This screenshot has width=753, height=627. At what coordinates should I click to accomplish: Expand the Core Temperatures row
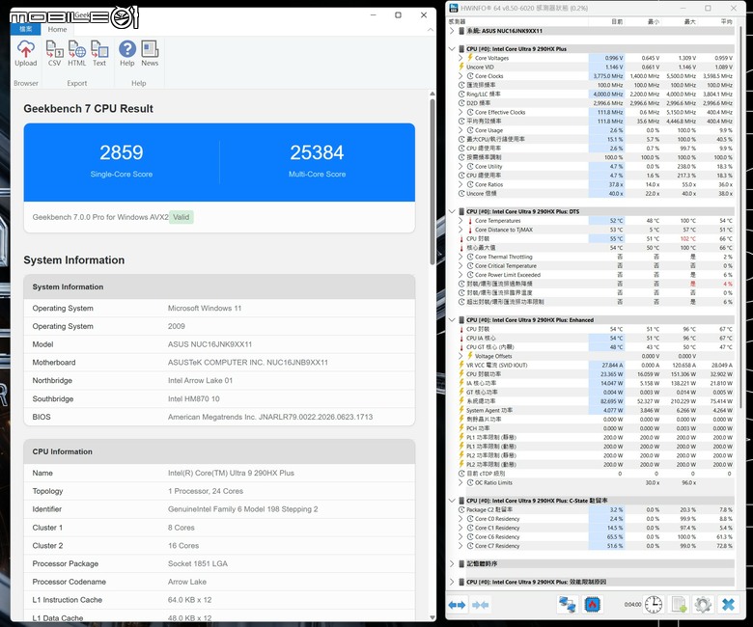[x=460, y=221]
